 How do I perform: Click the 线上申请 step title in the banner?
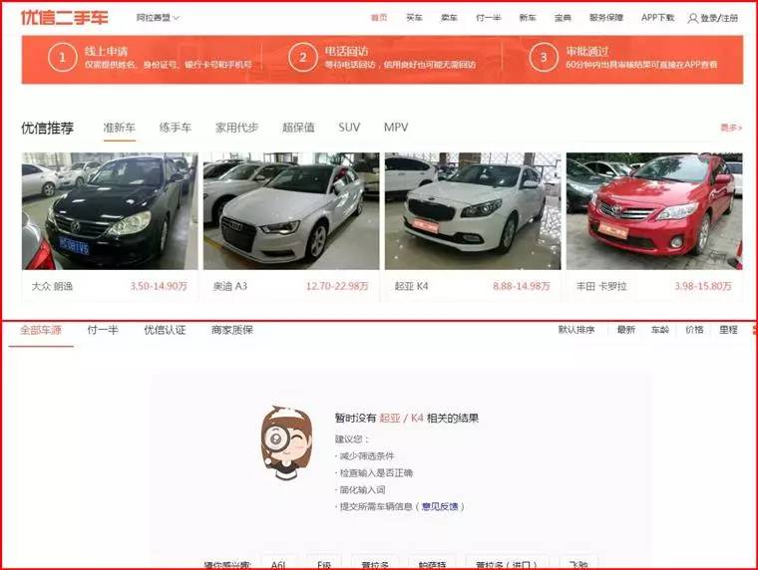106,51
